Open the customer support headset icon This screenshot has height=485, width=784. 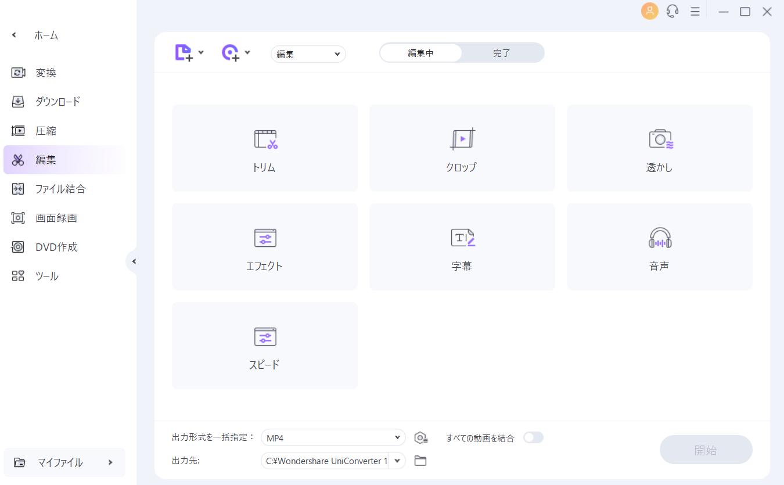click(672, 11)
